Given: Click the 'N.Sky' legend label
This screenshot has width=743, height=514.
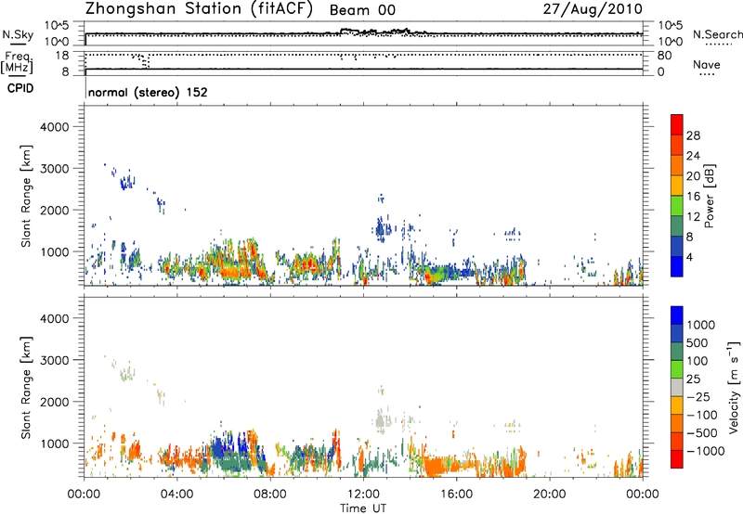Looking at the screenshot, I should [x=18, y=34].
